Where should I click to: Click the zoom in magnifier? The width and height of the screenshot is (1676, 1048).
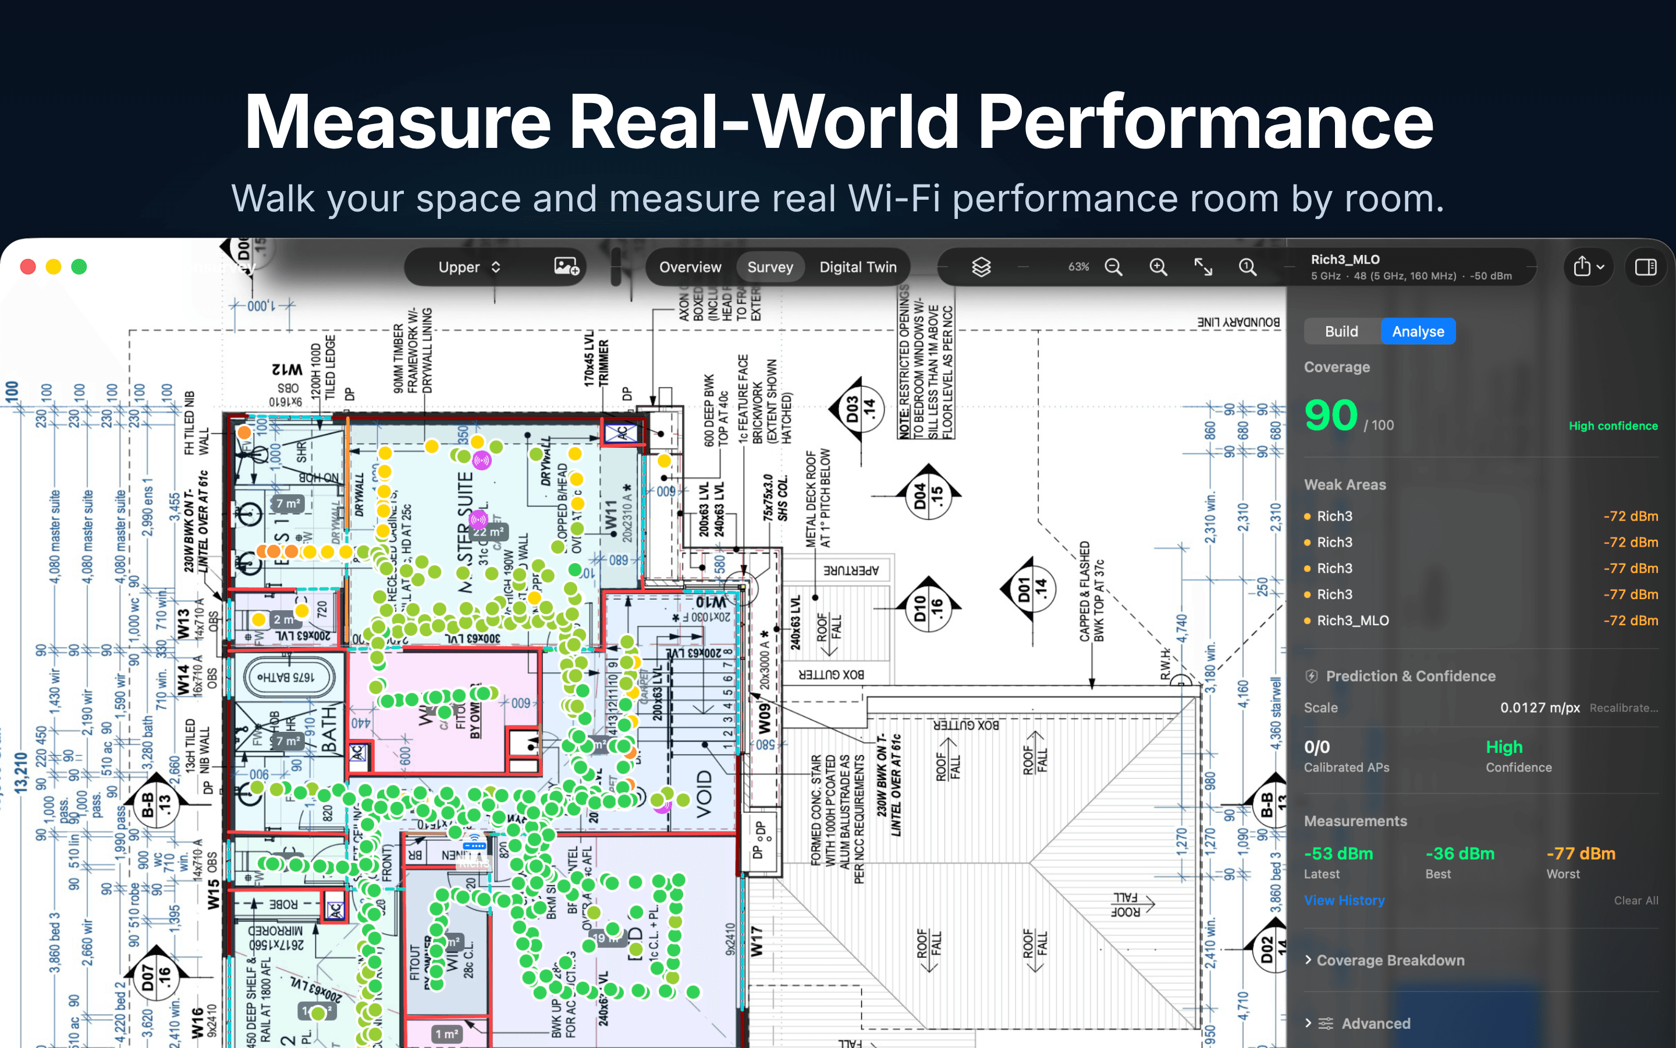(x=1158, y=267)
